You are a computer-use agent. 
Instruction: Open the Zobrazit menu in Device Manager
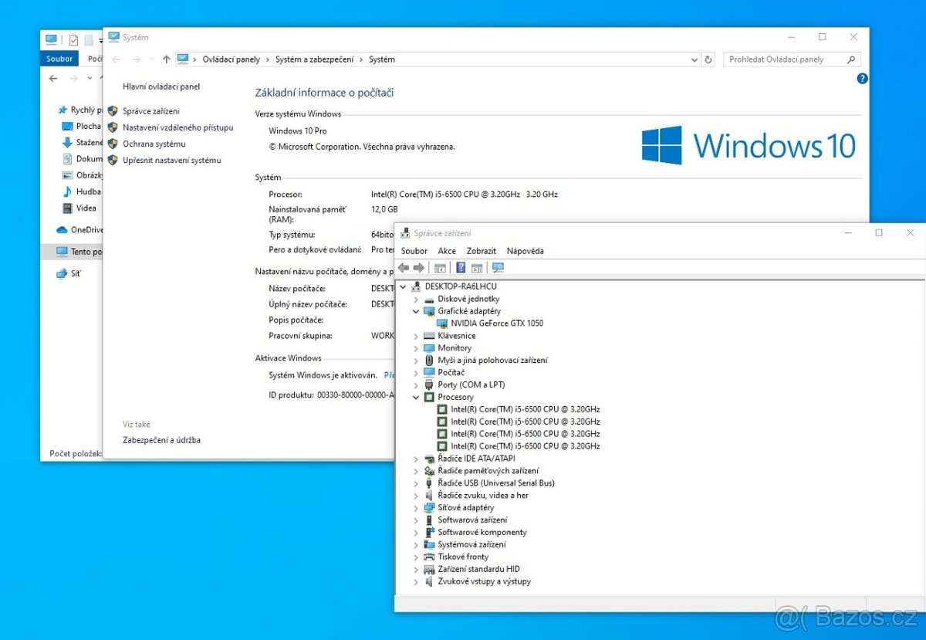click(x=481, y=251)
